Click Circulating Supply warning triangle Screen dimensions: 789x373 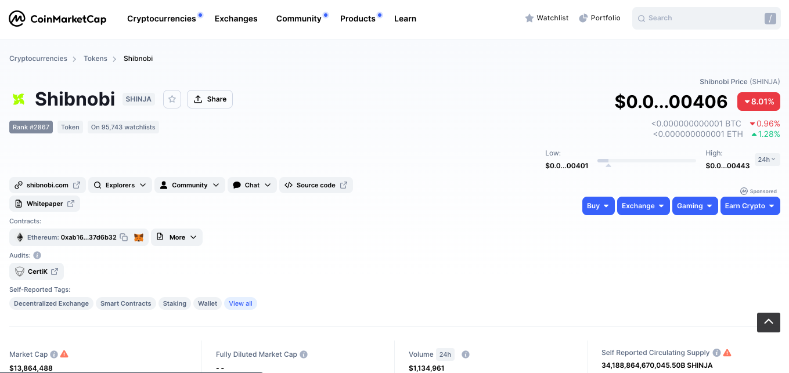point(727,353)
